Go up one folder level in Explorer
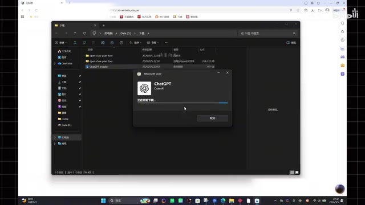The image size is (365, 205). click(75, 33)
